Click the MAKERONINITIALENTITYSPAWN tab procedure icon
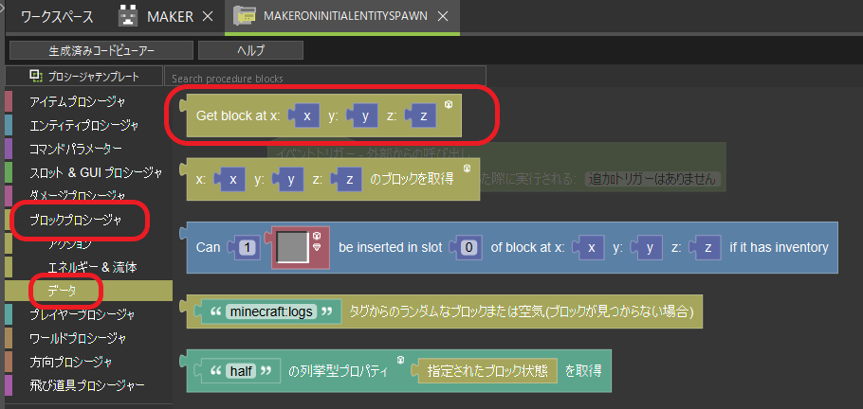863x409 pixels. pos(245,17)
